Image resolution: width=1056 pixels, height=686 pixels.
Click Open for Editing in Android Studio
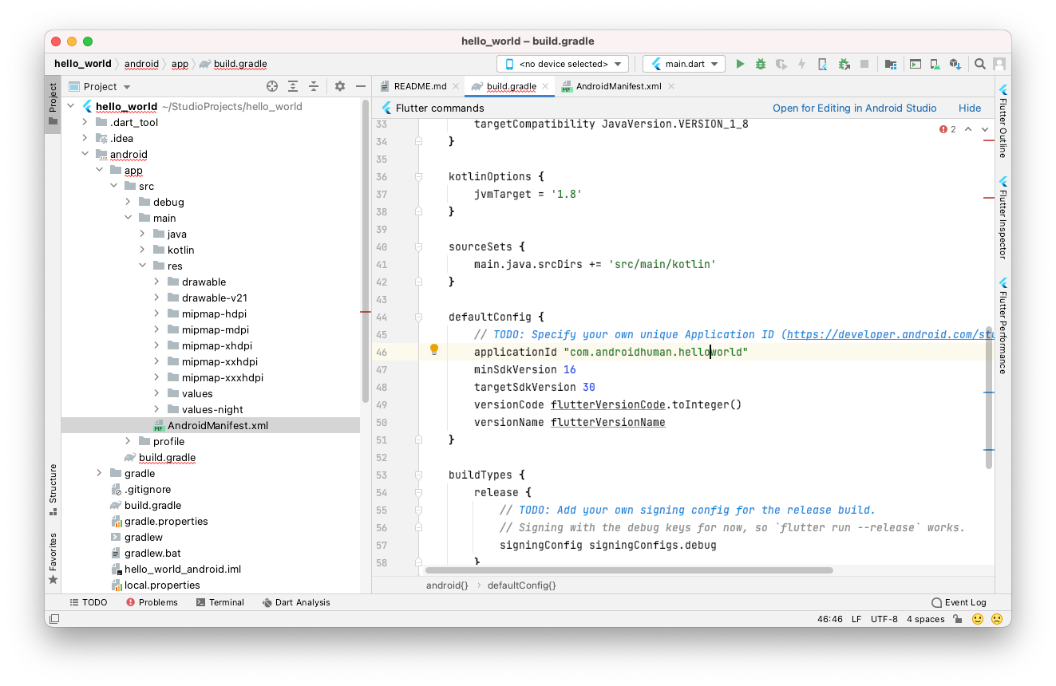point(854,108)
